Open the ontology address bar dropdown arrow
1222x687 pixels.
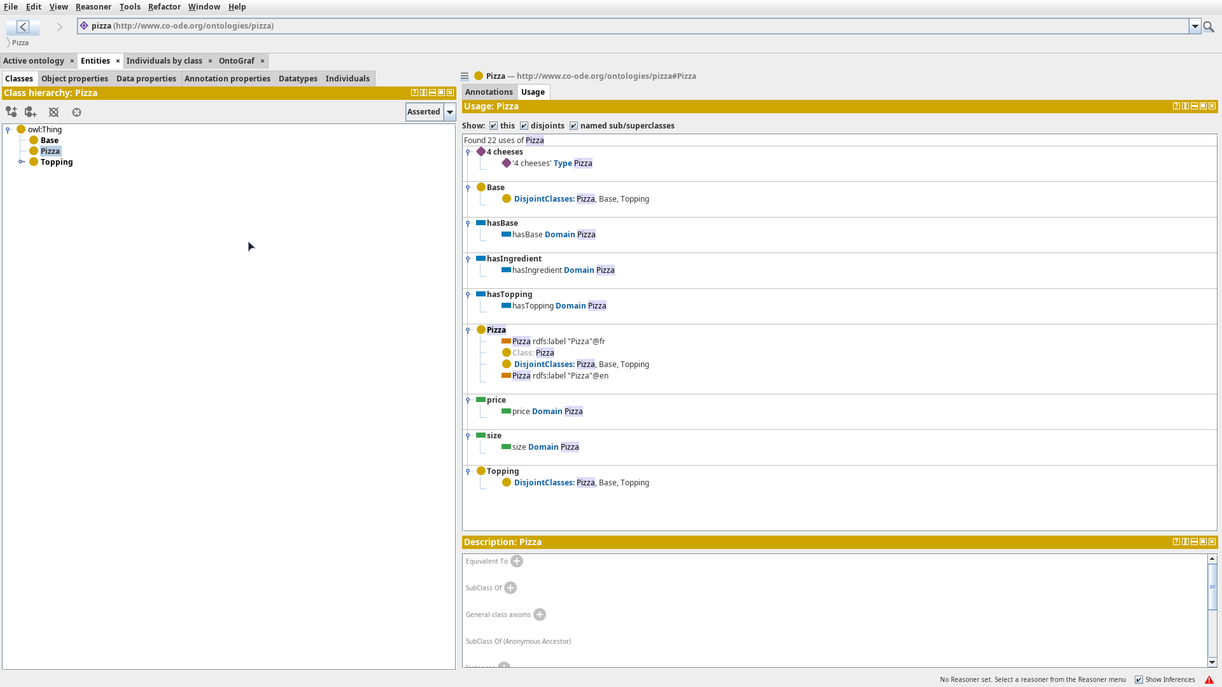click(1195, 27)
